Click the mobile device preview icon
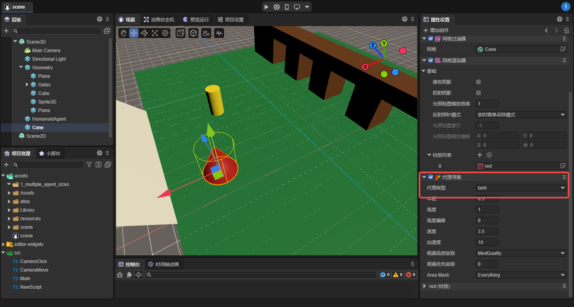Viewport: 574px width, 307px height. click(x=287, y=7)
